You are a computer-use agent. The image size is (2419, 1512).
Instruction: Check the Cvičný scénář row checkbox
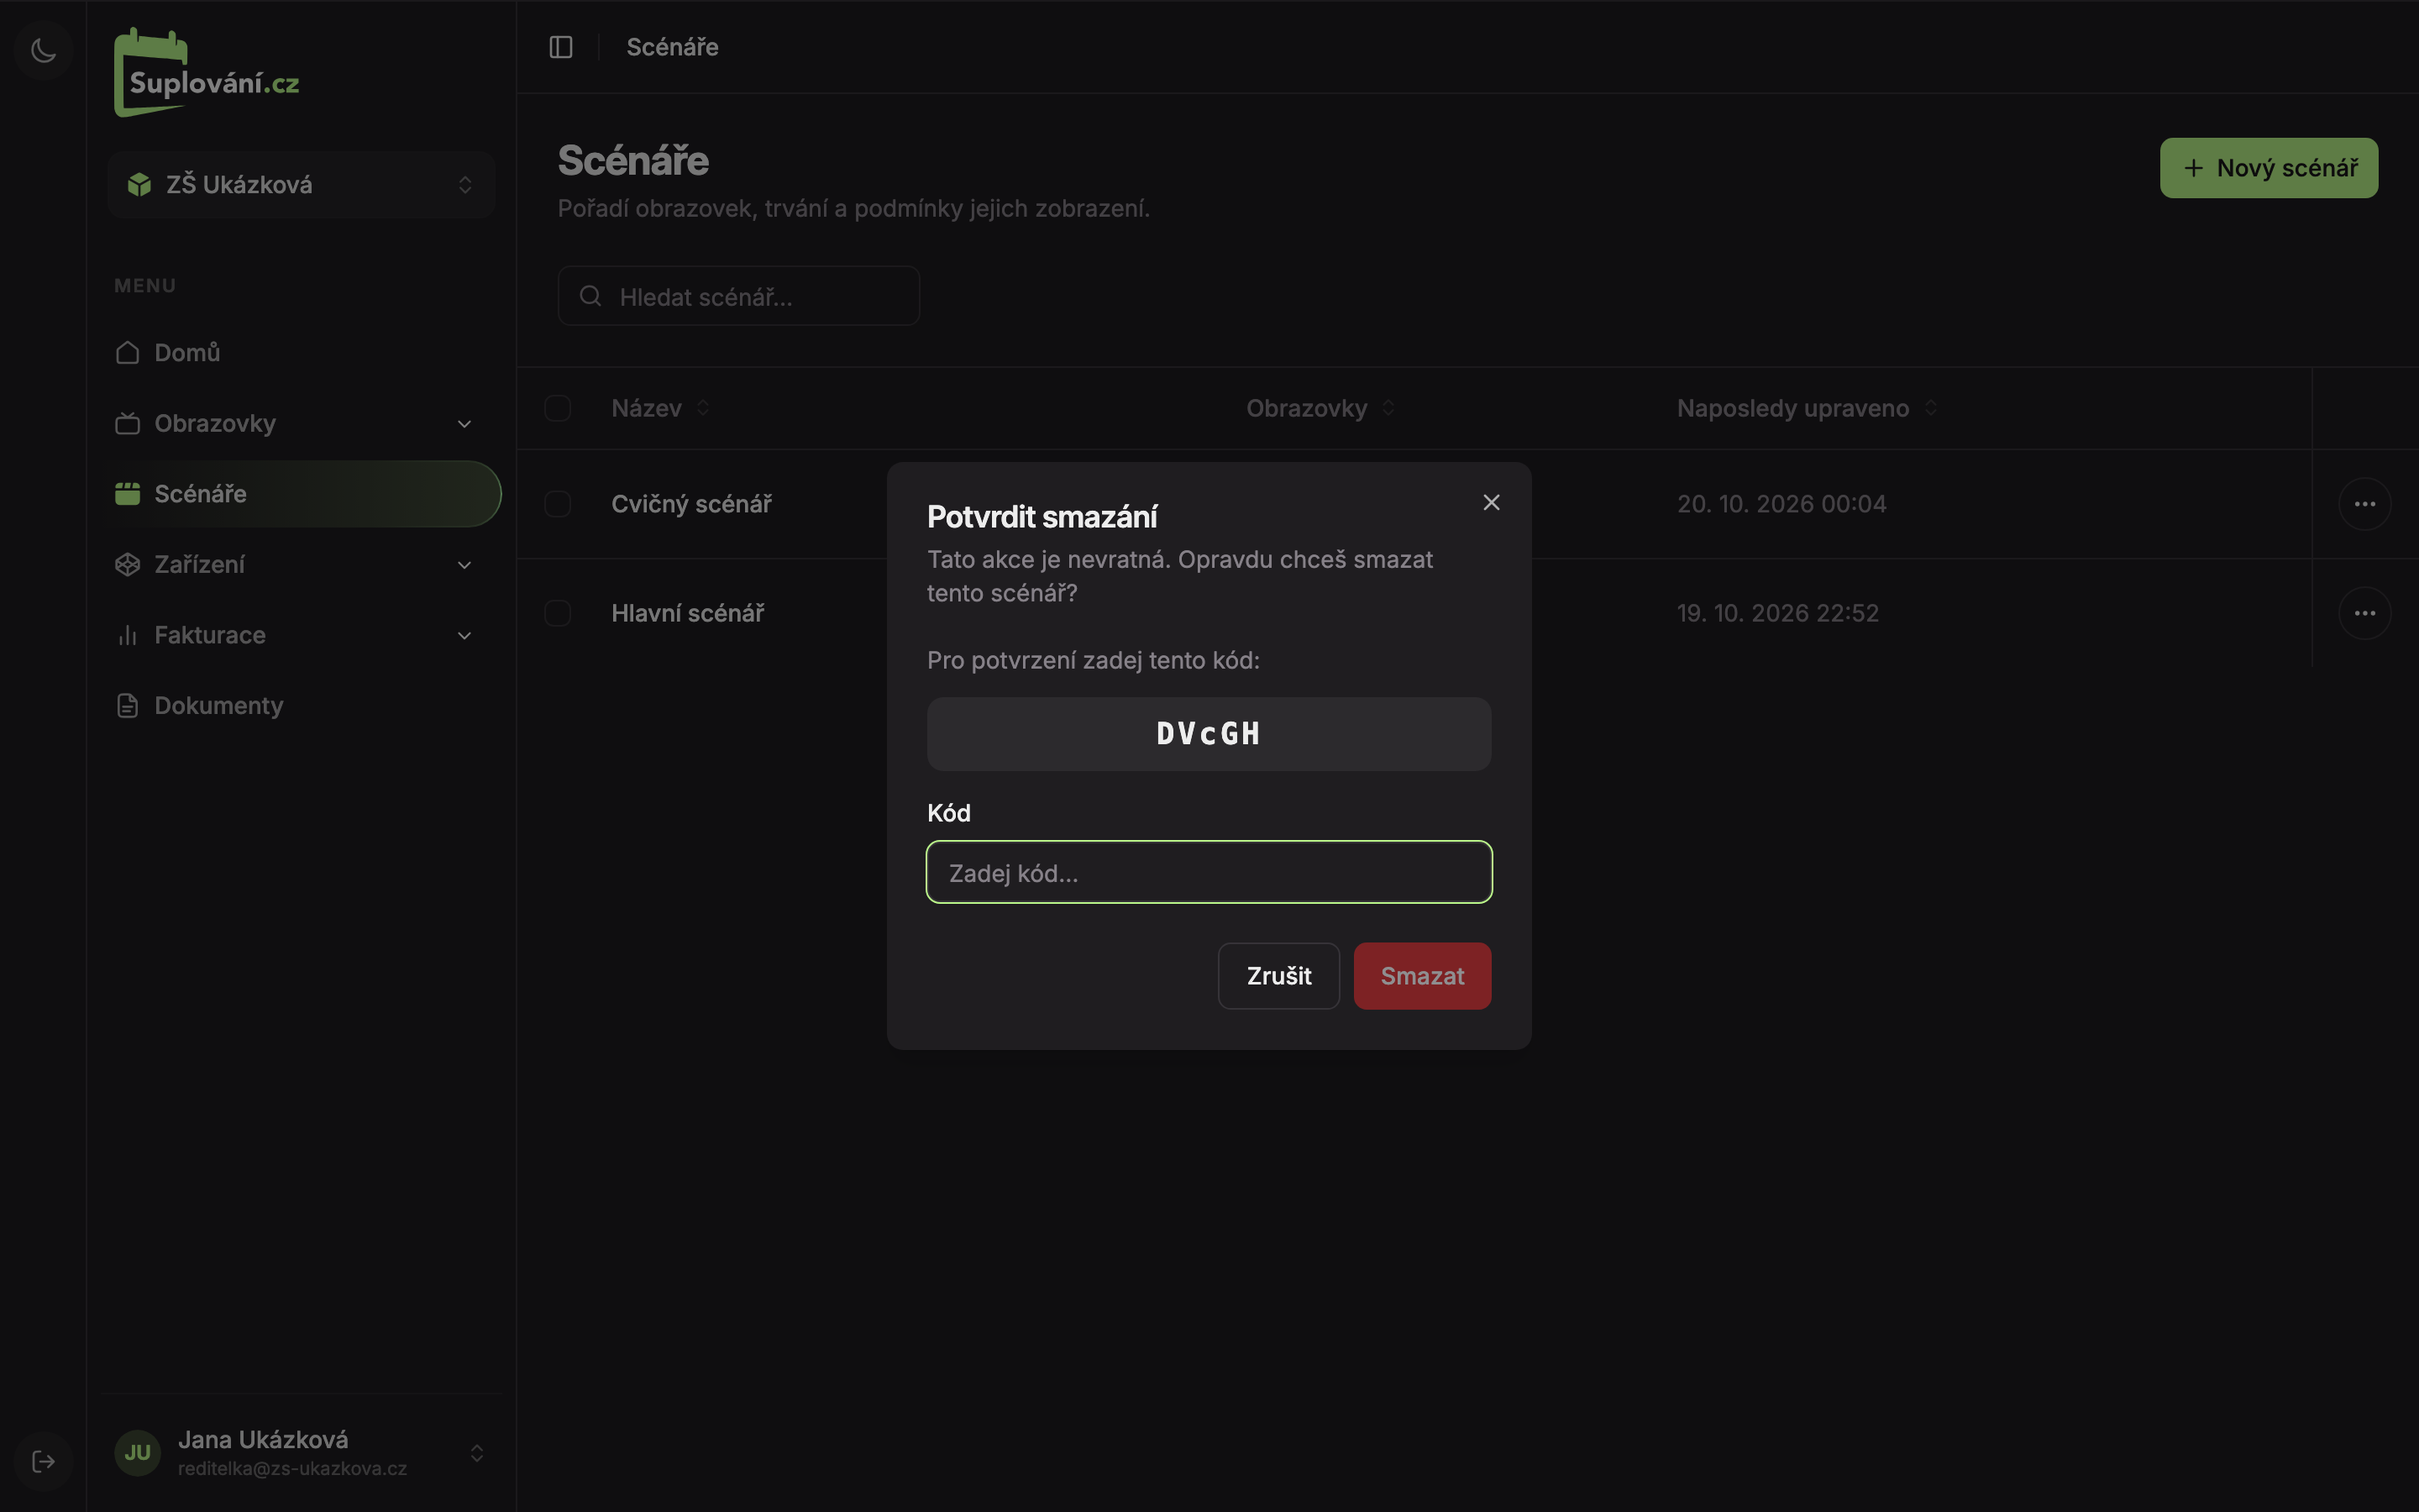point(558,504)
